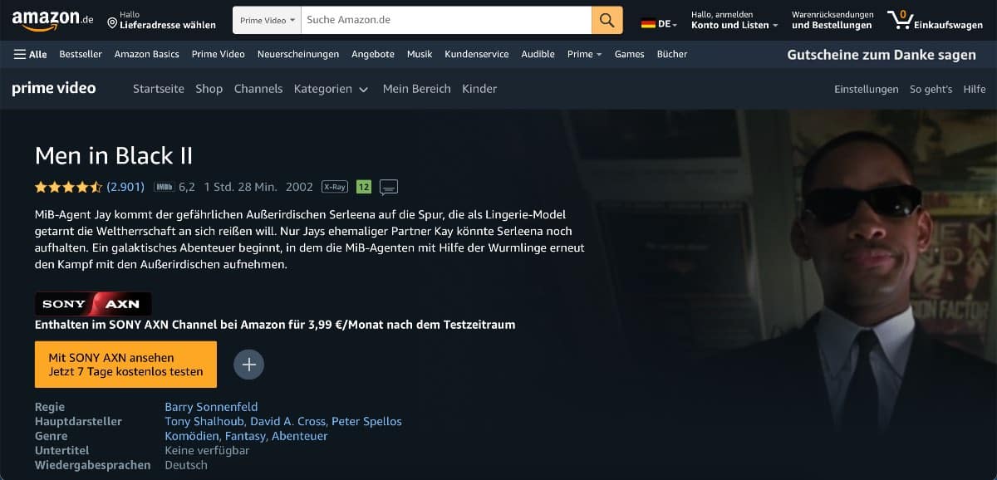Go to Kundenservice

(477, 54)
